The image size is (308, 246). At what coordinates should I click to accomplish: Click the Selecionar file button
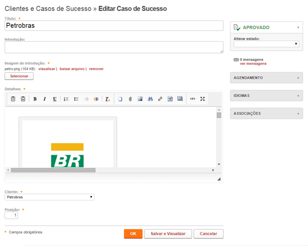click(19, 76)
